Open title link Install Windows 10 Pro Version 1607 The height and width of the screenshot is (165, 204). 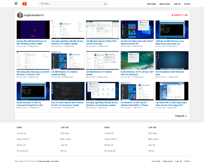tap(137, 73)
